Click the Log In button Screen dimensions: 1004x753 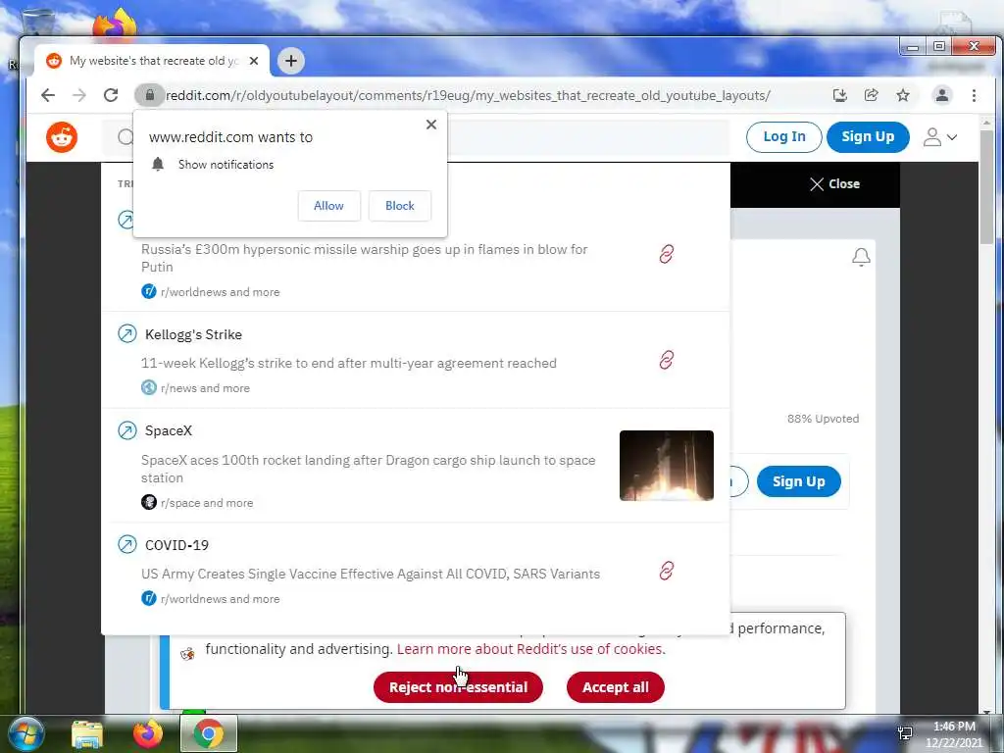pos(783,136)
